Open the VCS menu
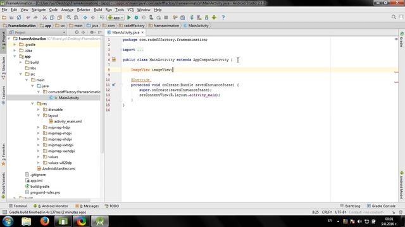The height and width of the screenshot is (227, 405). coord(130,10)
